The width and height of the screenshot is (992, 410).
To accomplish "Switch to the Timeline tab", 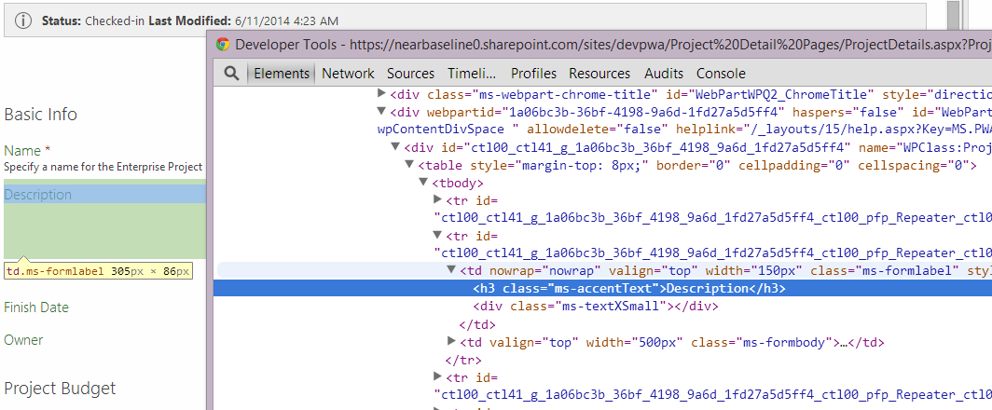I will click(472, 74).
